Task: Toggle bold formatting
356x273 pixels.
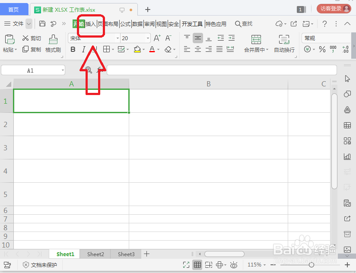Action: [73, 49]
